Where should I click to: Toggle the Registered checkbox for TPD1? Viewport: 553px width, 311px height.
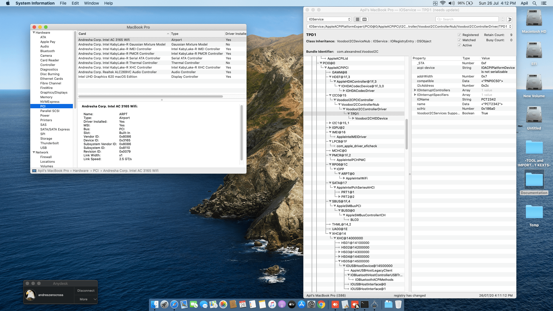tap(459, 35)
